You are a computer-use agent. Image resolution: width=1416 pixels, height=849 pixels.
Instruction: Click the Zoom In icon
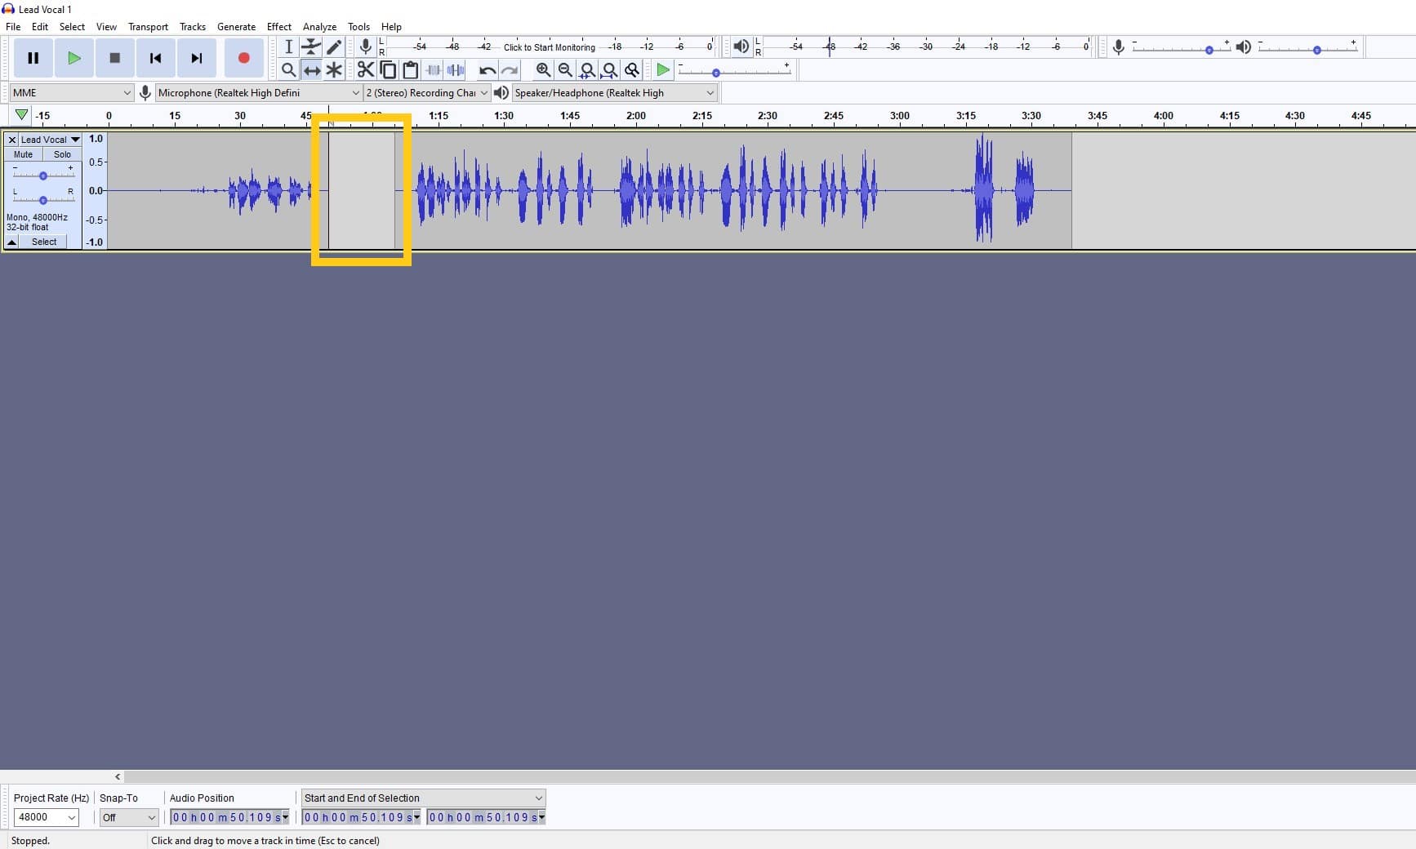(544, 70)
